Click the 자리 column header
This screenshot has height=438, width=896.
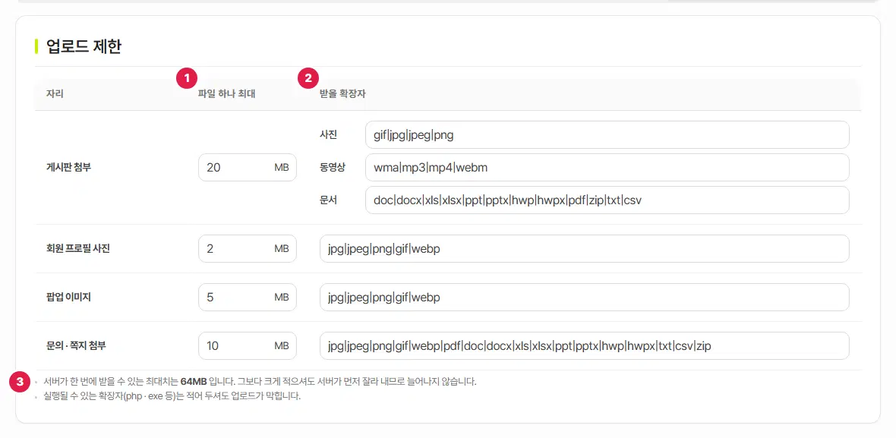point(55,93)
